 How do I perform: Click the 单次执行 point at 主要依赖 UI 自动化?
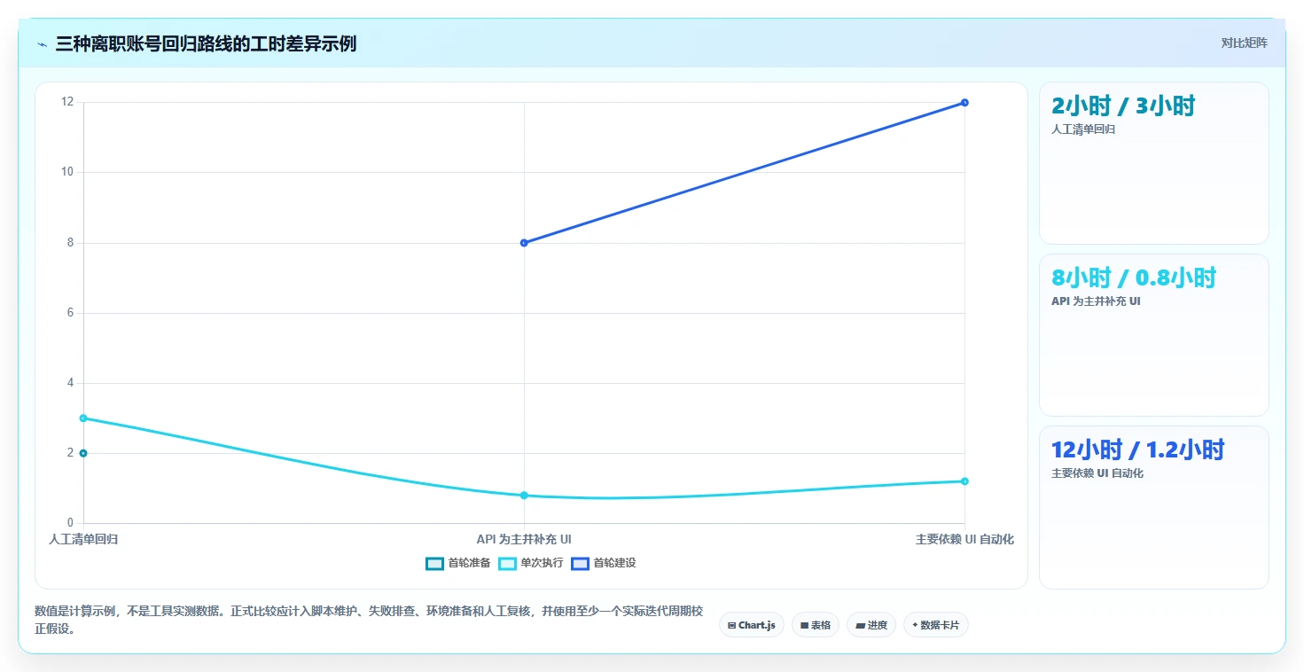click(964, 481)
